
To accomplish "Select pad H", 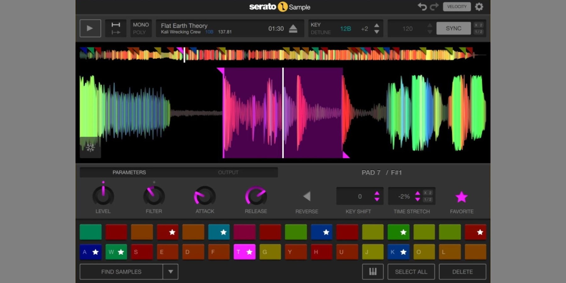I will (321, 252).
